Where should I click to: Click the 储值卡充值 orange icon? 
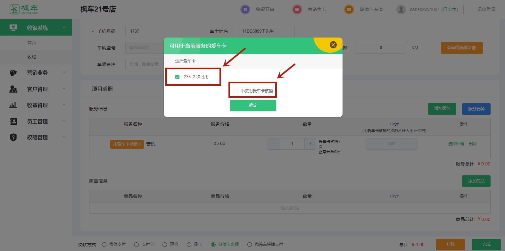pos(349,9)
